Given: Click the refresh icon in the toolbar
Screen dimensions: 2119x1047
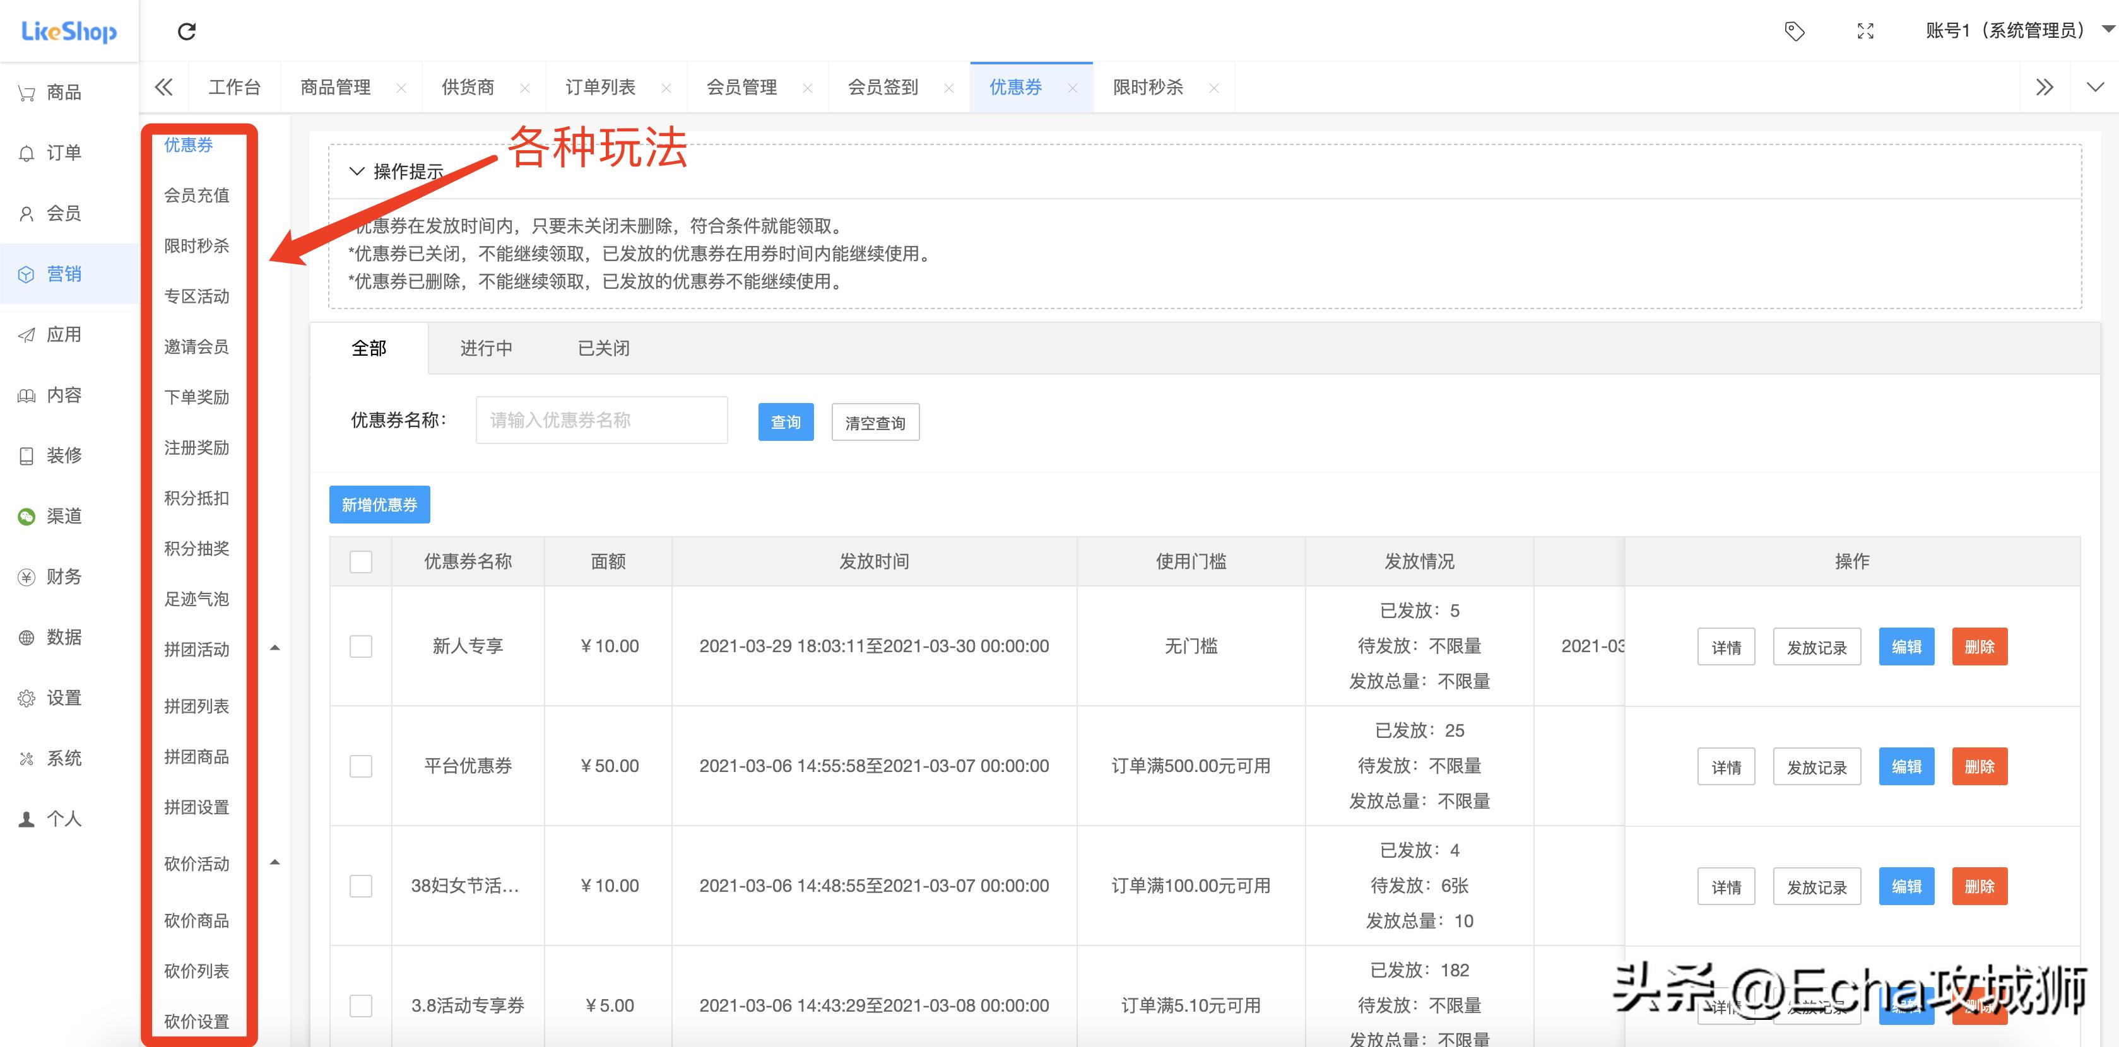Looking at the screenshot, I should coord(187,30).
